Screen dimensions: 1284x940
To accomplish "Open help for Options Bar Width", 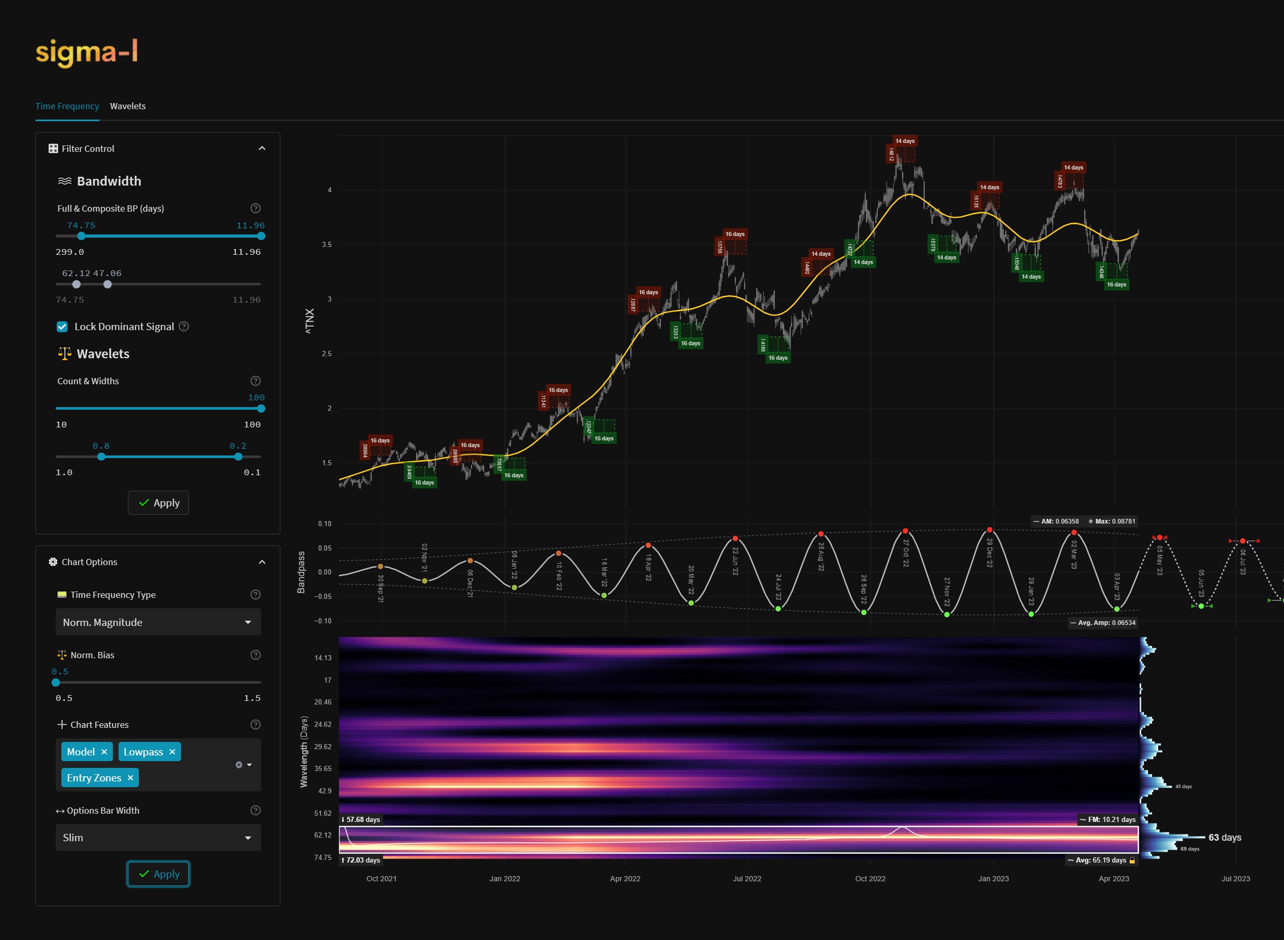I will (x=255, y=810).
